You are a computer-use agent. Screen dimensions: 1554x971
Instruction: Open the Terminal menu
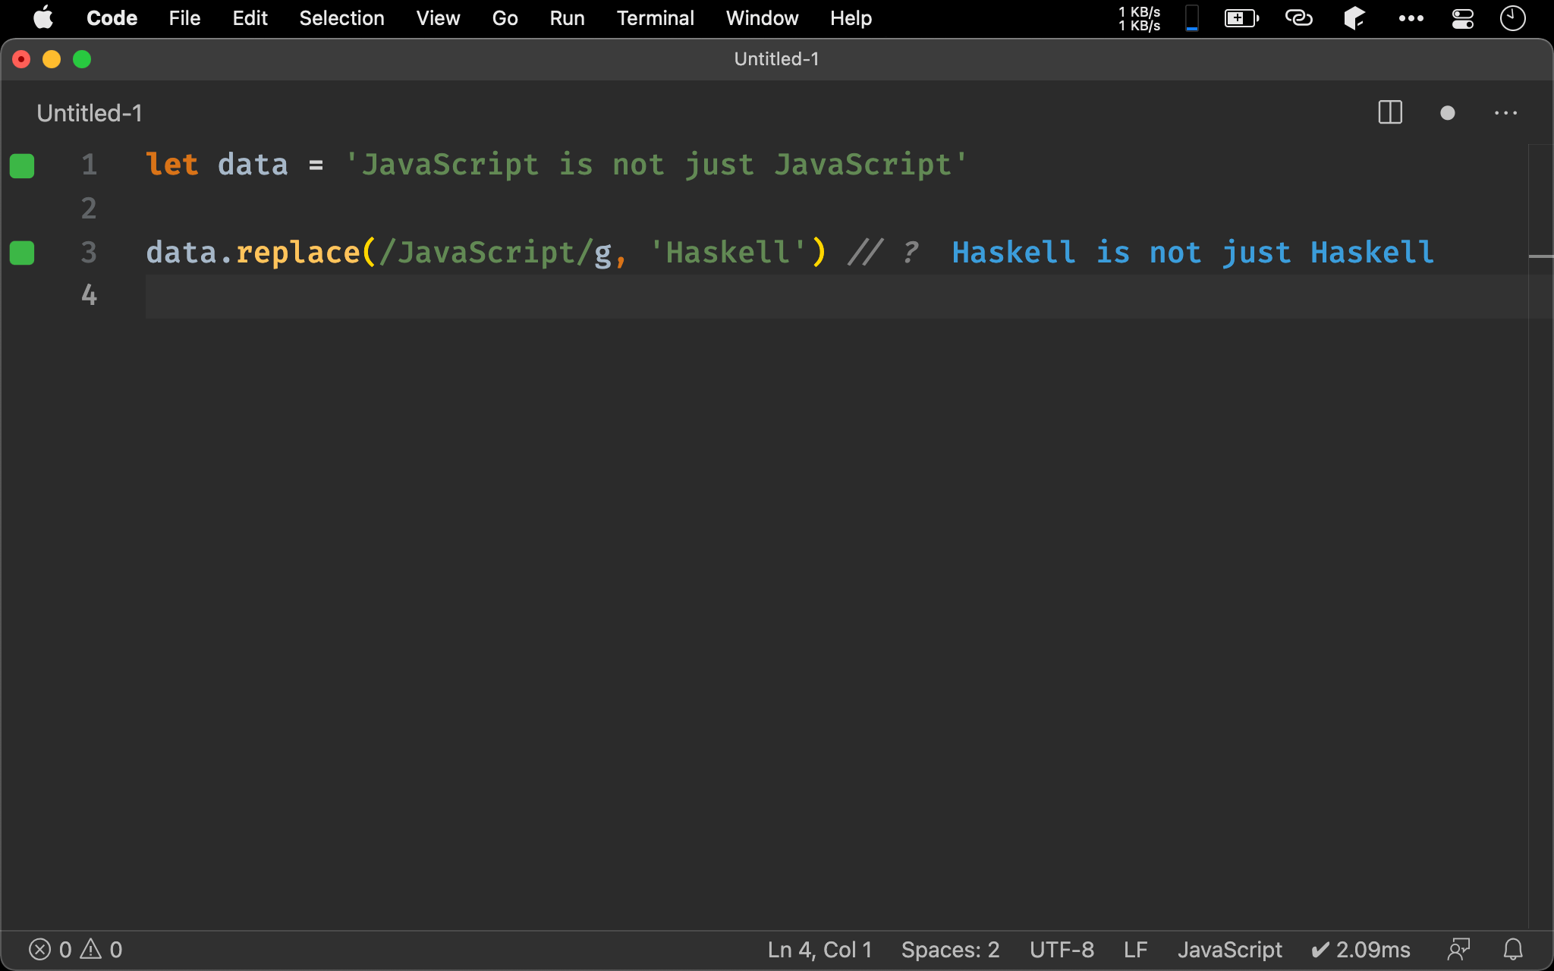tap(655, 18)
